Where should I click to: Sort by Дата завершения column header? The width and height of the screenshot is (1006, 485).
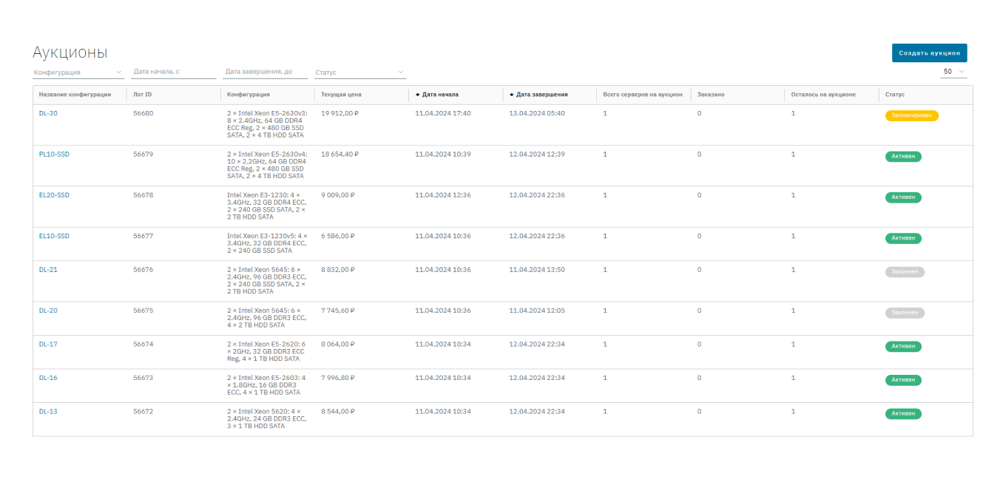point(541,95)
